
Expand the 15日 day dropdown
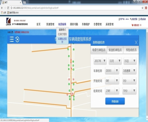point(130,61)
